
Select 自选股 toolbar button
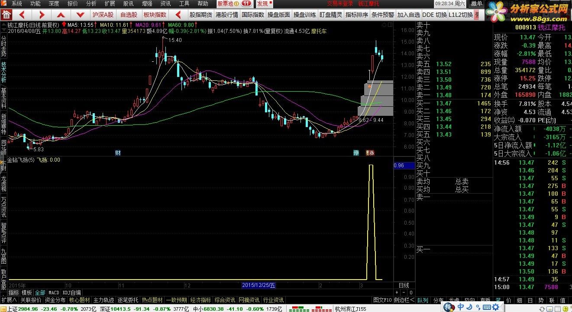(128, 14)
